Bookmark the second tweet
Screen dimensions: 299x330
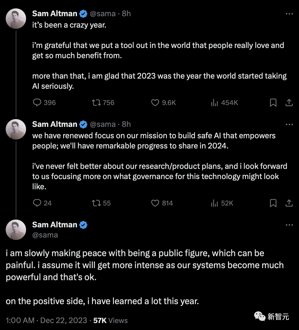[x=273, y=203]
